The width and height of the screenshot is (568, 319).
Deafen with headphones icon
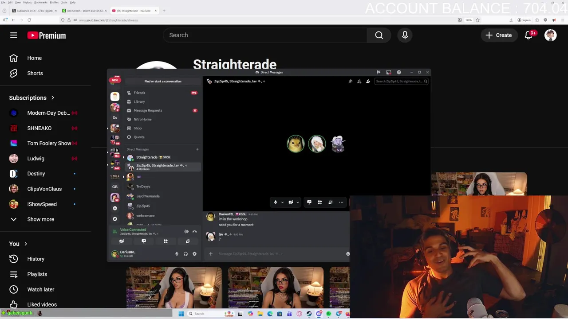pyautogui.click(x=185, y=254)
